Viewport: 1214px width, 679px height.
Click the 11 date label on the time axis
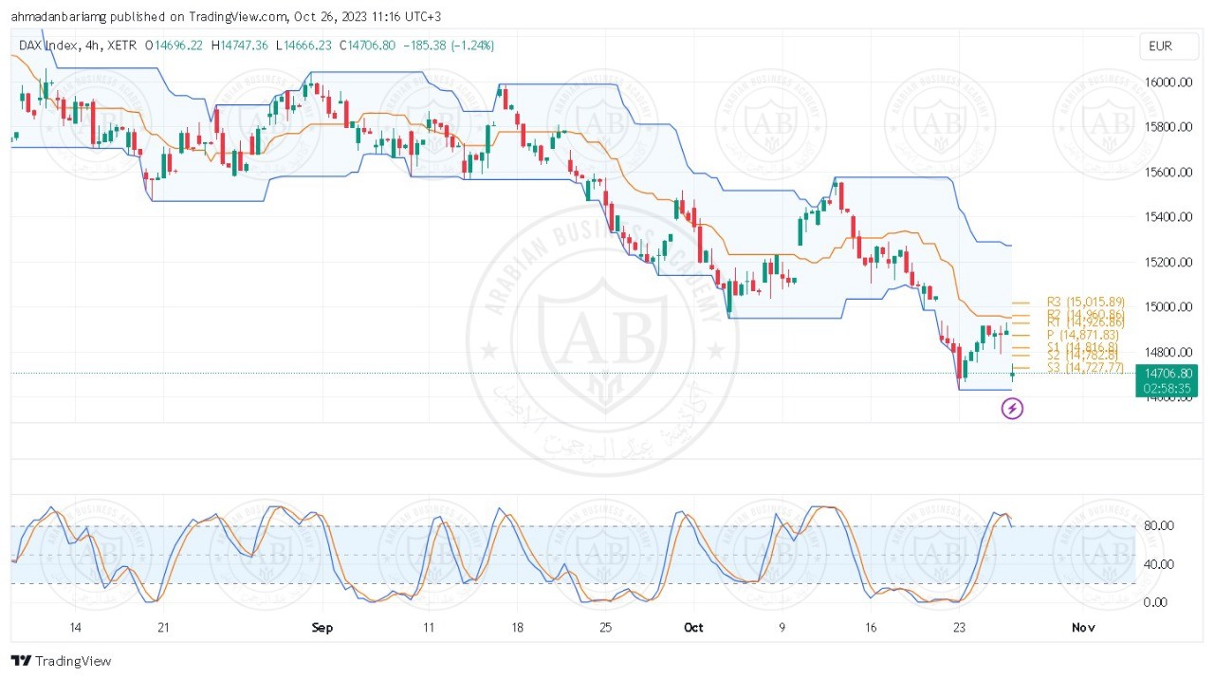(429, 628)
